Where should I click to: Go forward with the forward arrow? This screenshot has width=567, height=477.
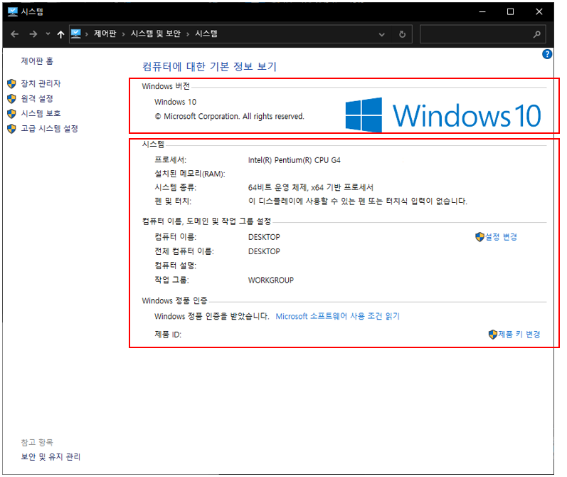coord(33,34)
